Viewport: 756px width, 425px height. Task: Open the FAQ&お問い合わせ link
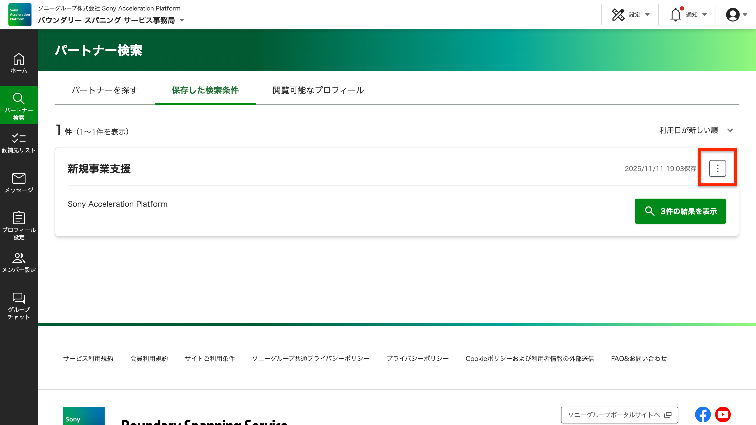click(x=639, y=358)
